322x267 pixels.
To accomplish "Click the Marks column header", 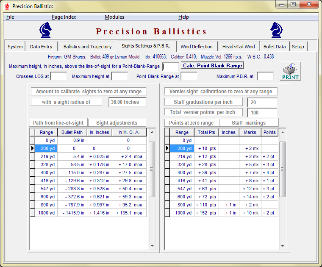I will (x=250, y=132).
